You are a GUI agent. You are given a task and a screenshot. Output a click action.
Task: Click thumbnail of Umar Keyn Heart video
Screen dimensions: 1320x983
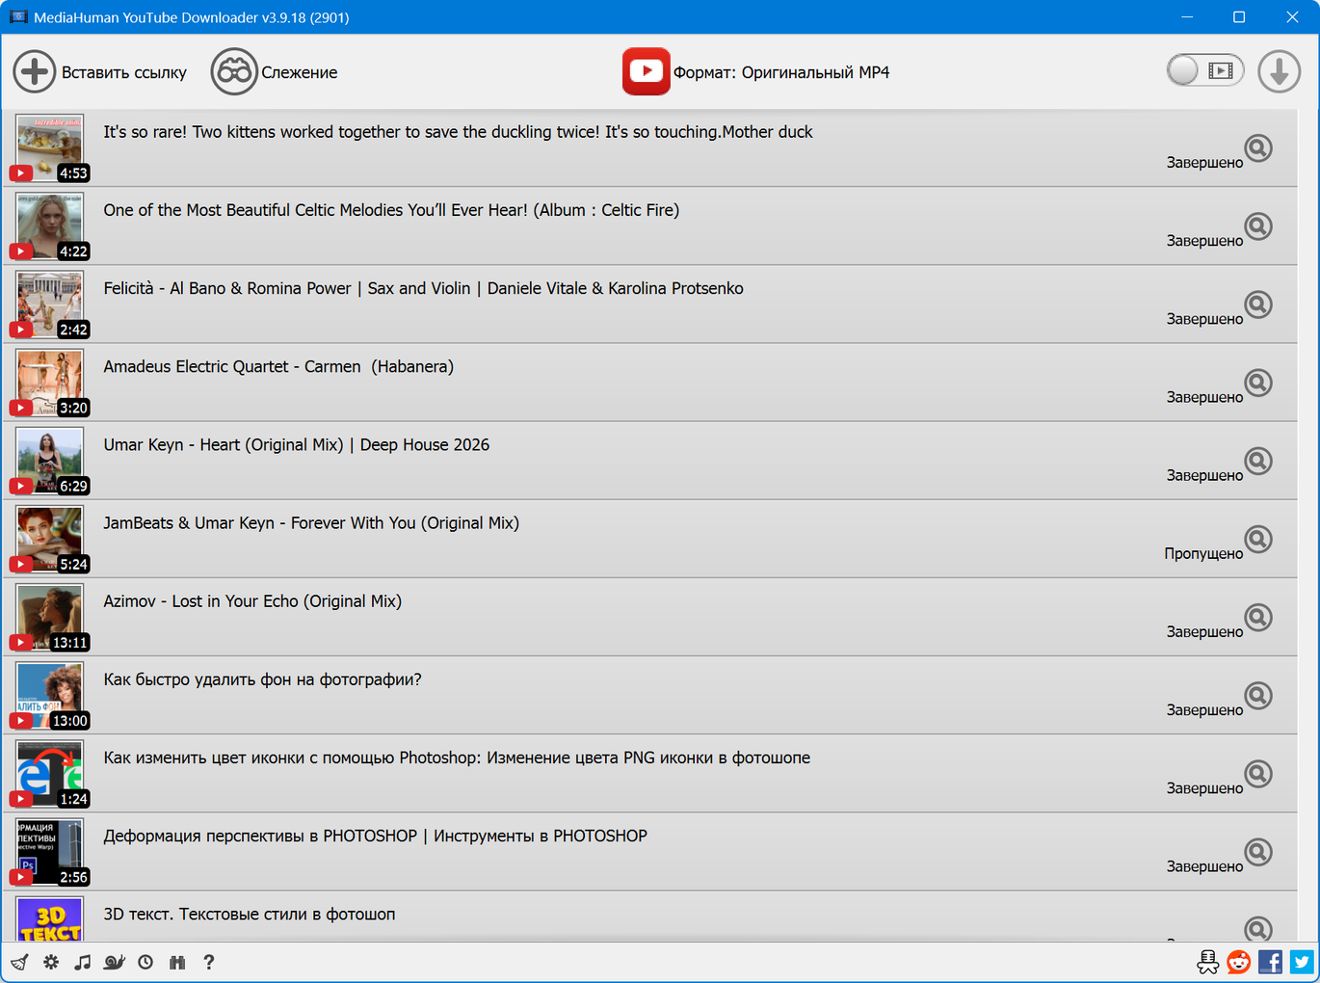click(50, 461)
